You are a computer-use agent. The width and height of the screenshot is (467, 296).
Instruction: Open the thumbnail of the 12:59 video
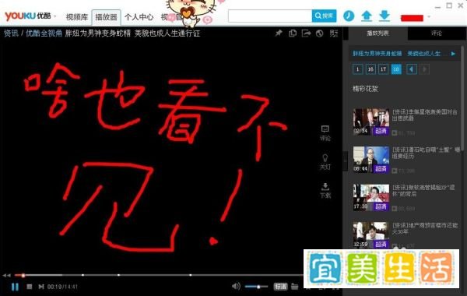pos(371,235)
